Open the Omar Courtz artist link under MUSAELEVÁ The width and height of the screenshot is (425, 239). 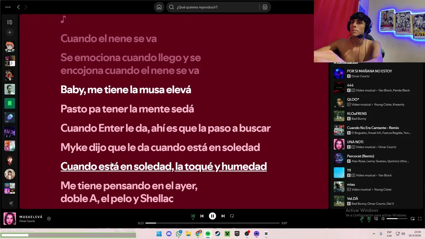pyautogui.click(x=27, y=221)
